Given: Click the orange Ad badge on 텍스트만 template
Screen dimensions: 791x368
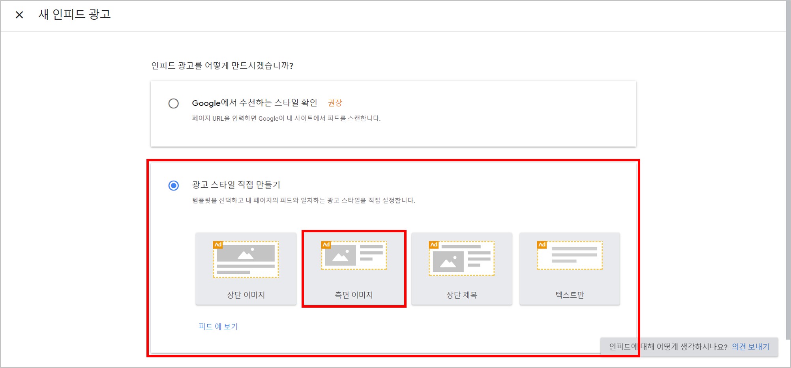Looking at the screenshot, I should [541, 245].
